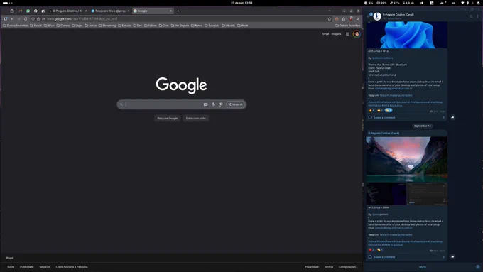Open the Wi-Fi indicator in the top bar
Screen dimensions: 483x272
point(462,3)
